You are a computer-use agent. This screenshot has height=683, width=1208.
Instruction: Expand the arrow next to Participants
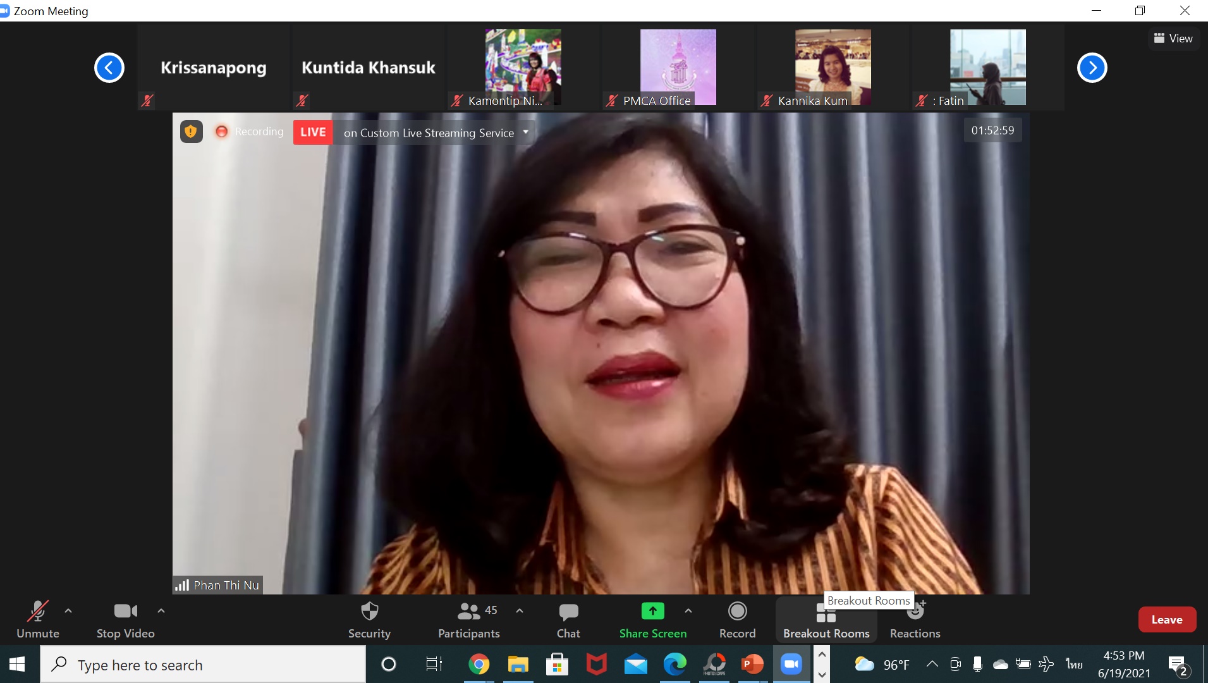click(520, 611)
